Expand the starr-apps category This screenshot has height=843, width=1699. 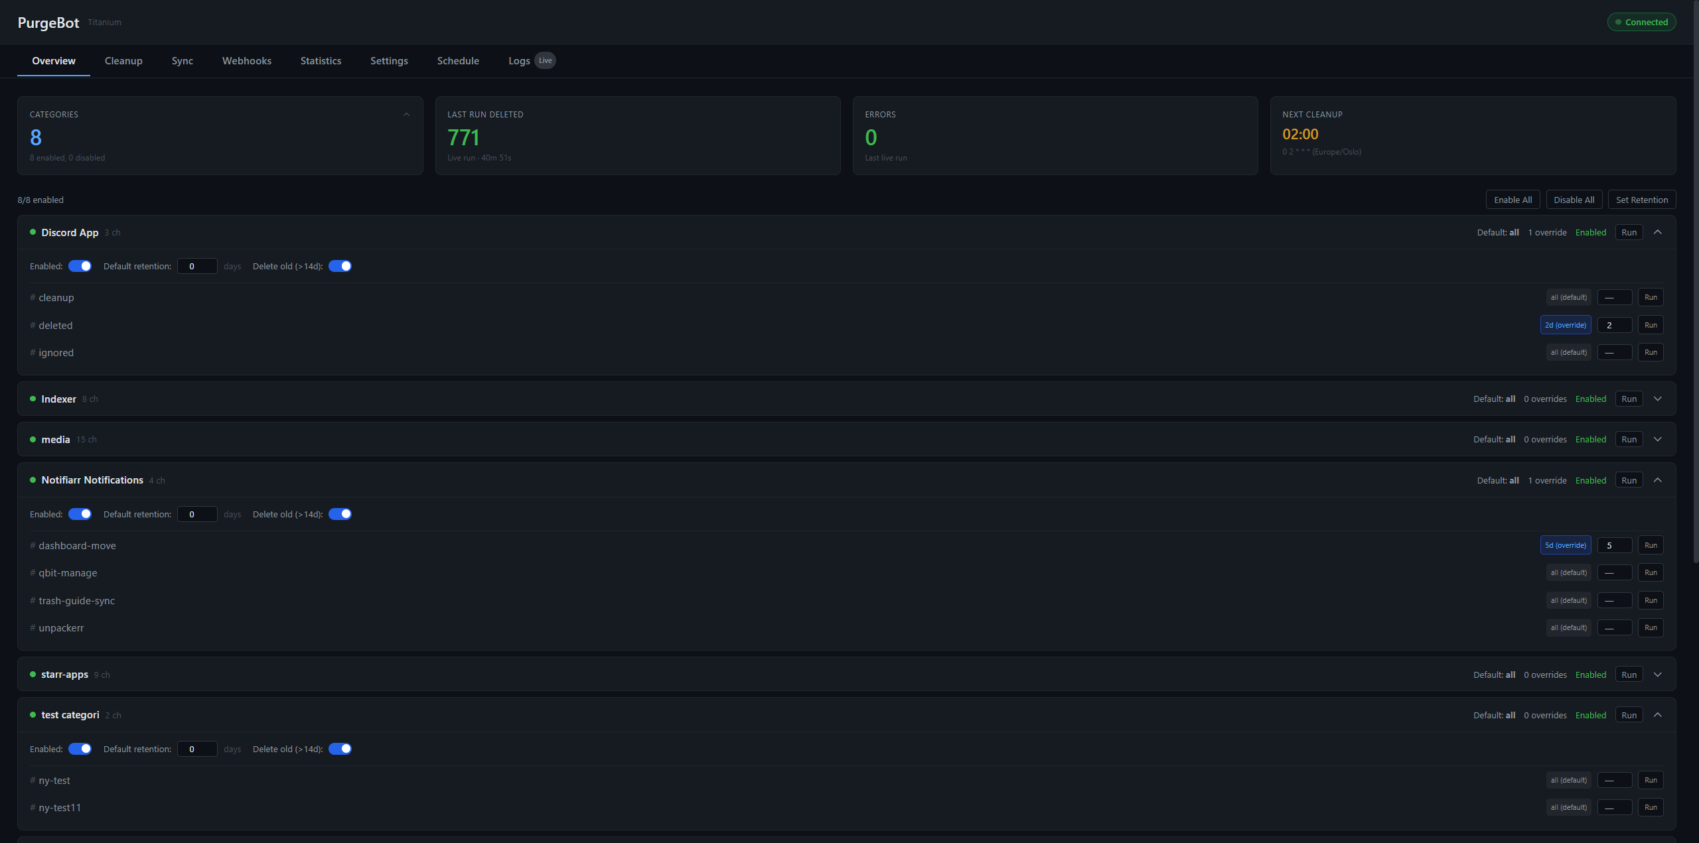(1658, 675)
